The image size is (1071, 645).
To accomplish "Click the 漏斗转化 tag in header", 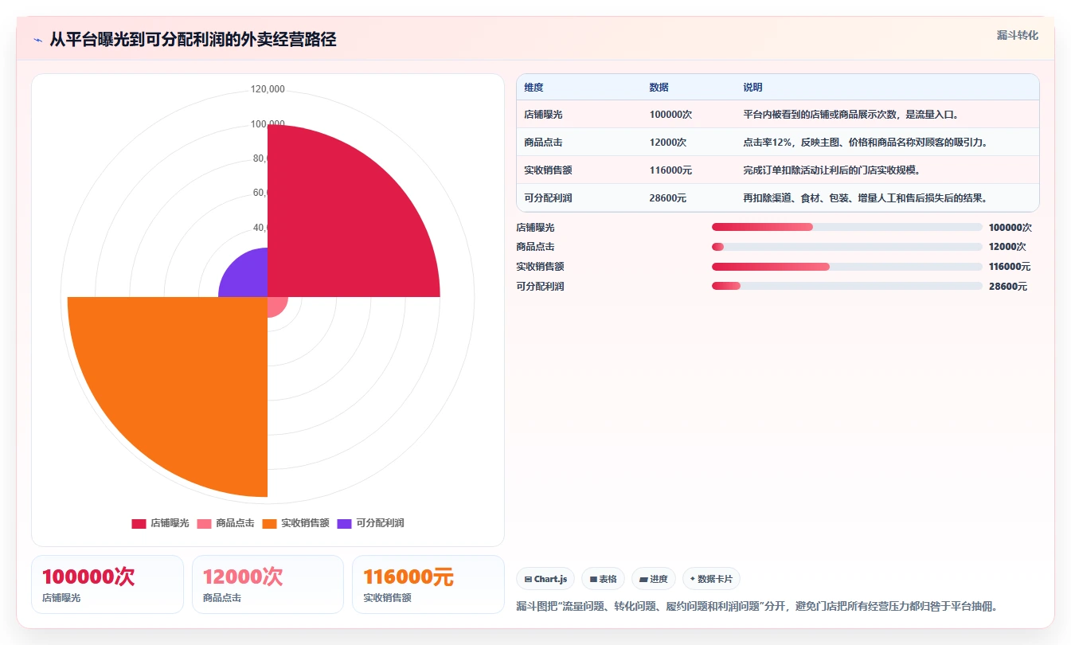I will tap(1017, 36).
